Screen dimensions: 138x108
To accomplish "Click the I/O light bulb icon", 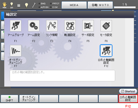I will (11, 5).
